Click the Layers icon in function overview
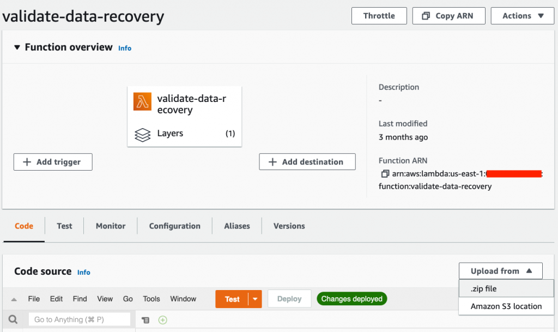The height and width of the screenshot is (332, 558). [142, 134]
